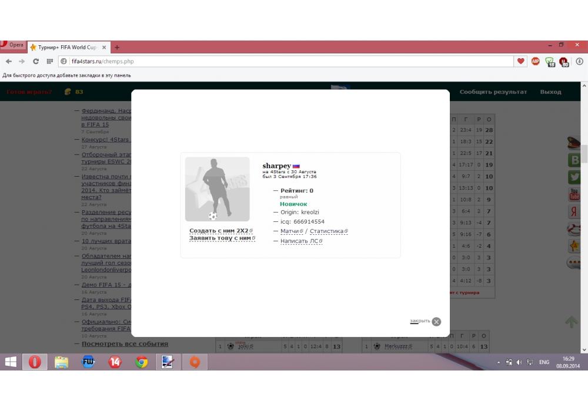588x411 pixels.
Task: Open the 10 лучших врата news link
Action: [106, 241]
